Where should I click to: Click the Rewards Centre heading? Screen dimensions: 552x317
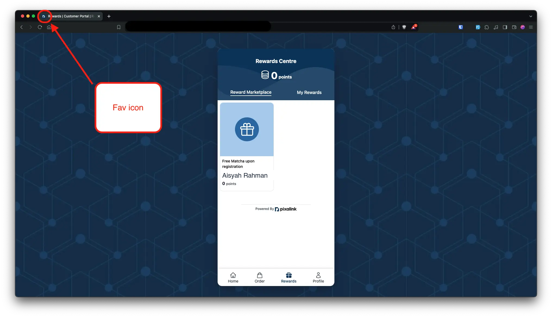pos(276,61)
